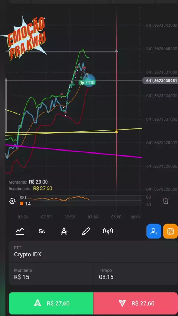Select the yellow triangle expiry marker
Viewport: 178px width, 316px height.
[116, 131]
